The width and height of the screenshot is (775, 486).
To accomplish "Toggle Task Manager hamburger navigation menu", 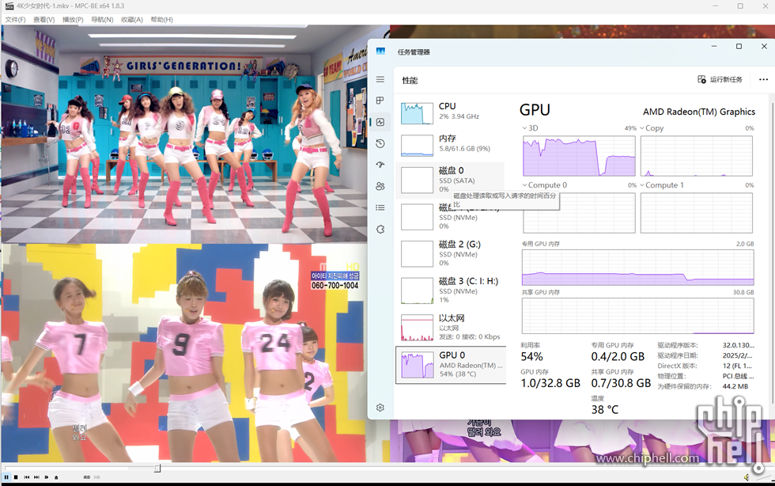I will pos(380,79).
